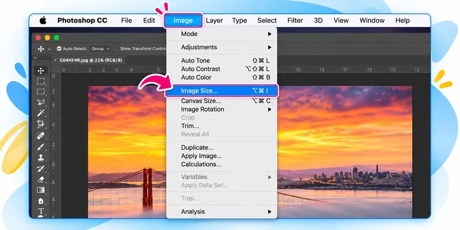Click the greyed-out Crop menu entry
460x230 pixels.
[222, 118]
